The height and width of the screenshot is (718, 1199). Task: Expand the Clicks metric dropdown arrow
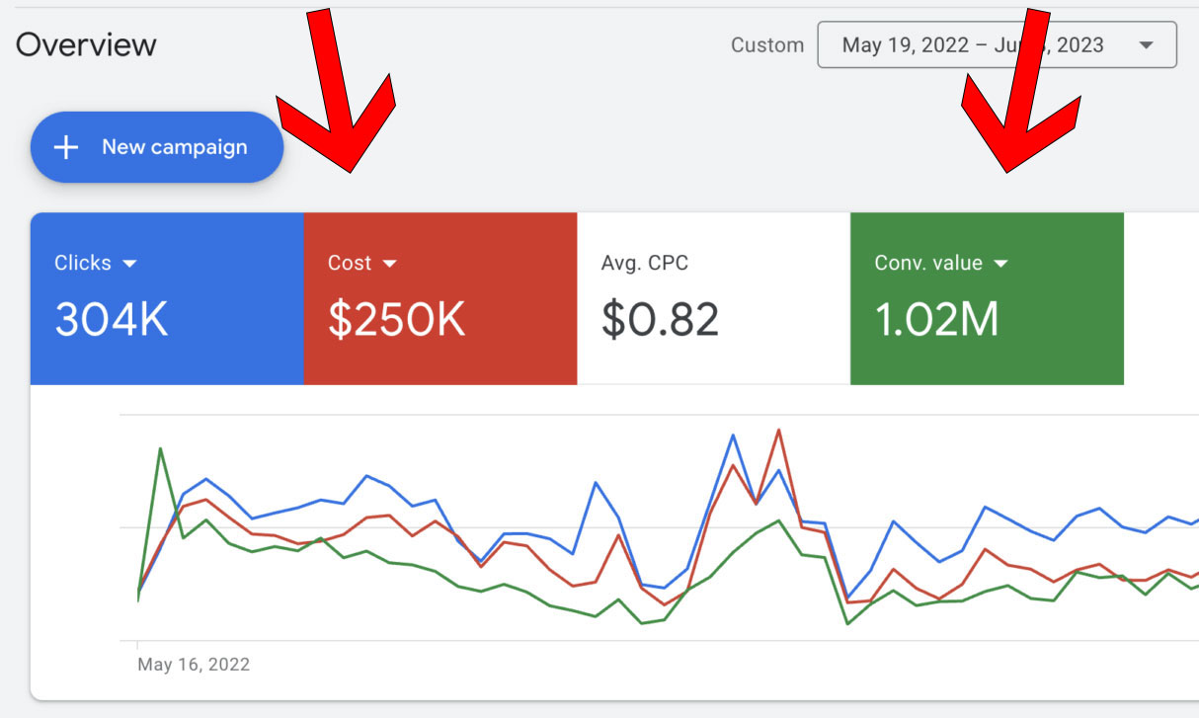coord(129,264)
